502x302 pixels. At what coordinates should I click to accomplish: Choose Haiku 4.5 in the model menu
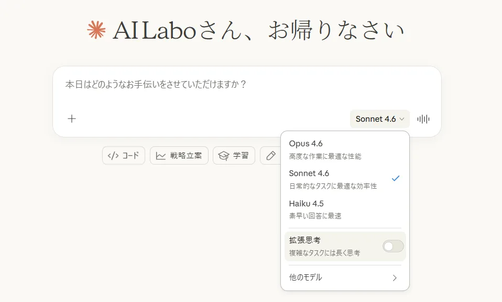click(x=345, y=210)
